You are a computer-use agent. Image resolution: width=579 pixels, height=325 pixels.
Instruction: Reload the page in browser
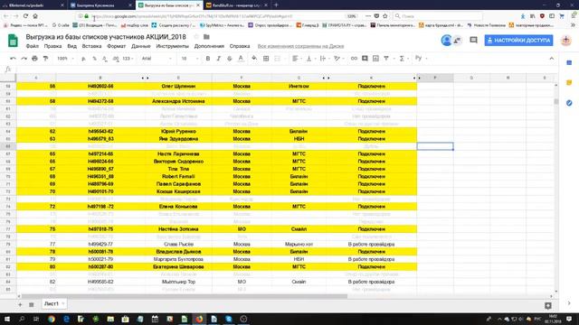coord(25,16)
